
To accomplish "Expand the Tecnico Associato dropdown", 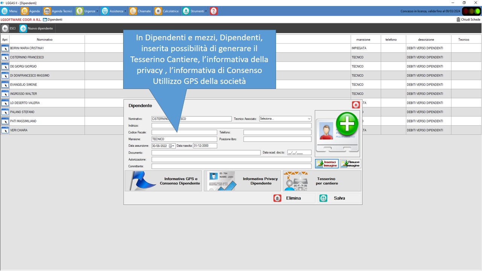I will [x=309, y=119].
